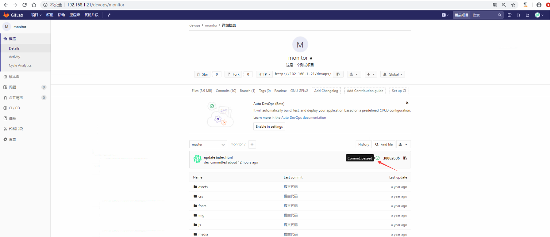This screenshot has height=237, width=550.
Task: Open the History button
Action: pyautogui.click(x=364, y=144)
